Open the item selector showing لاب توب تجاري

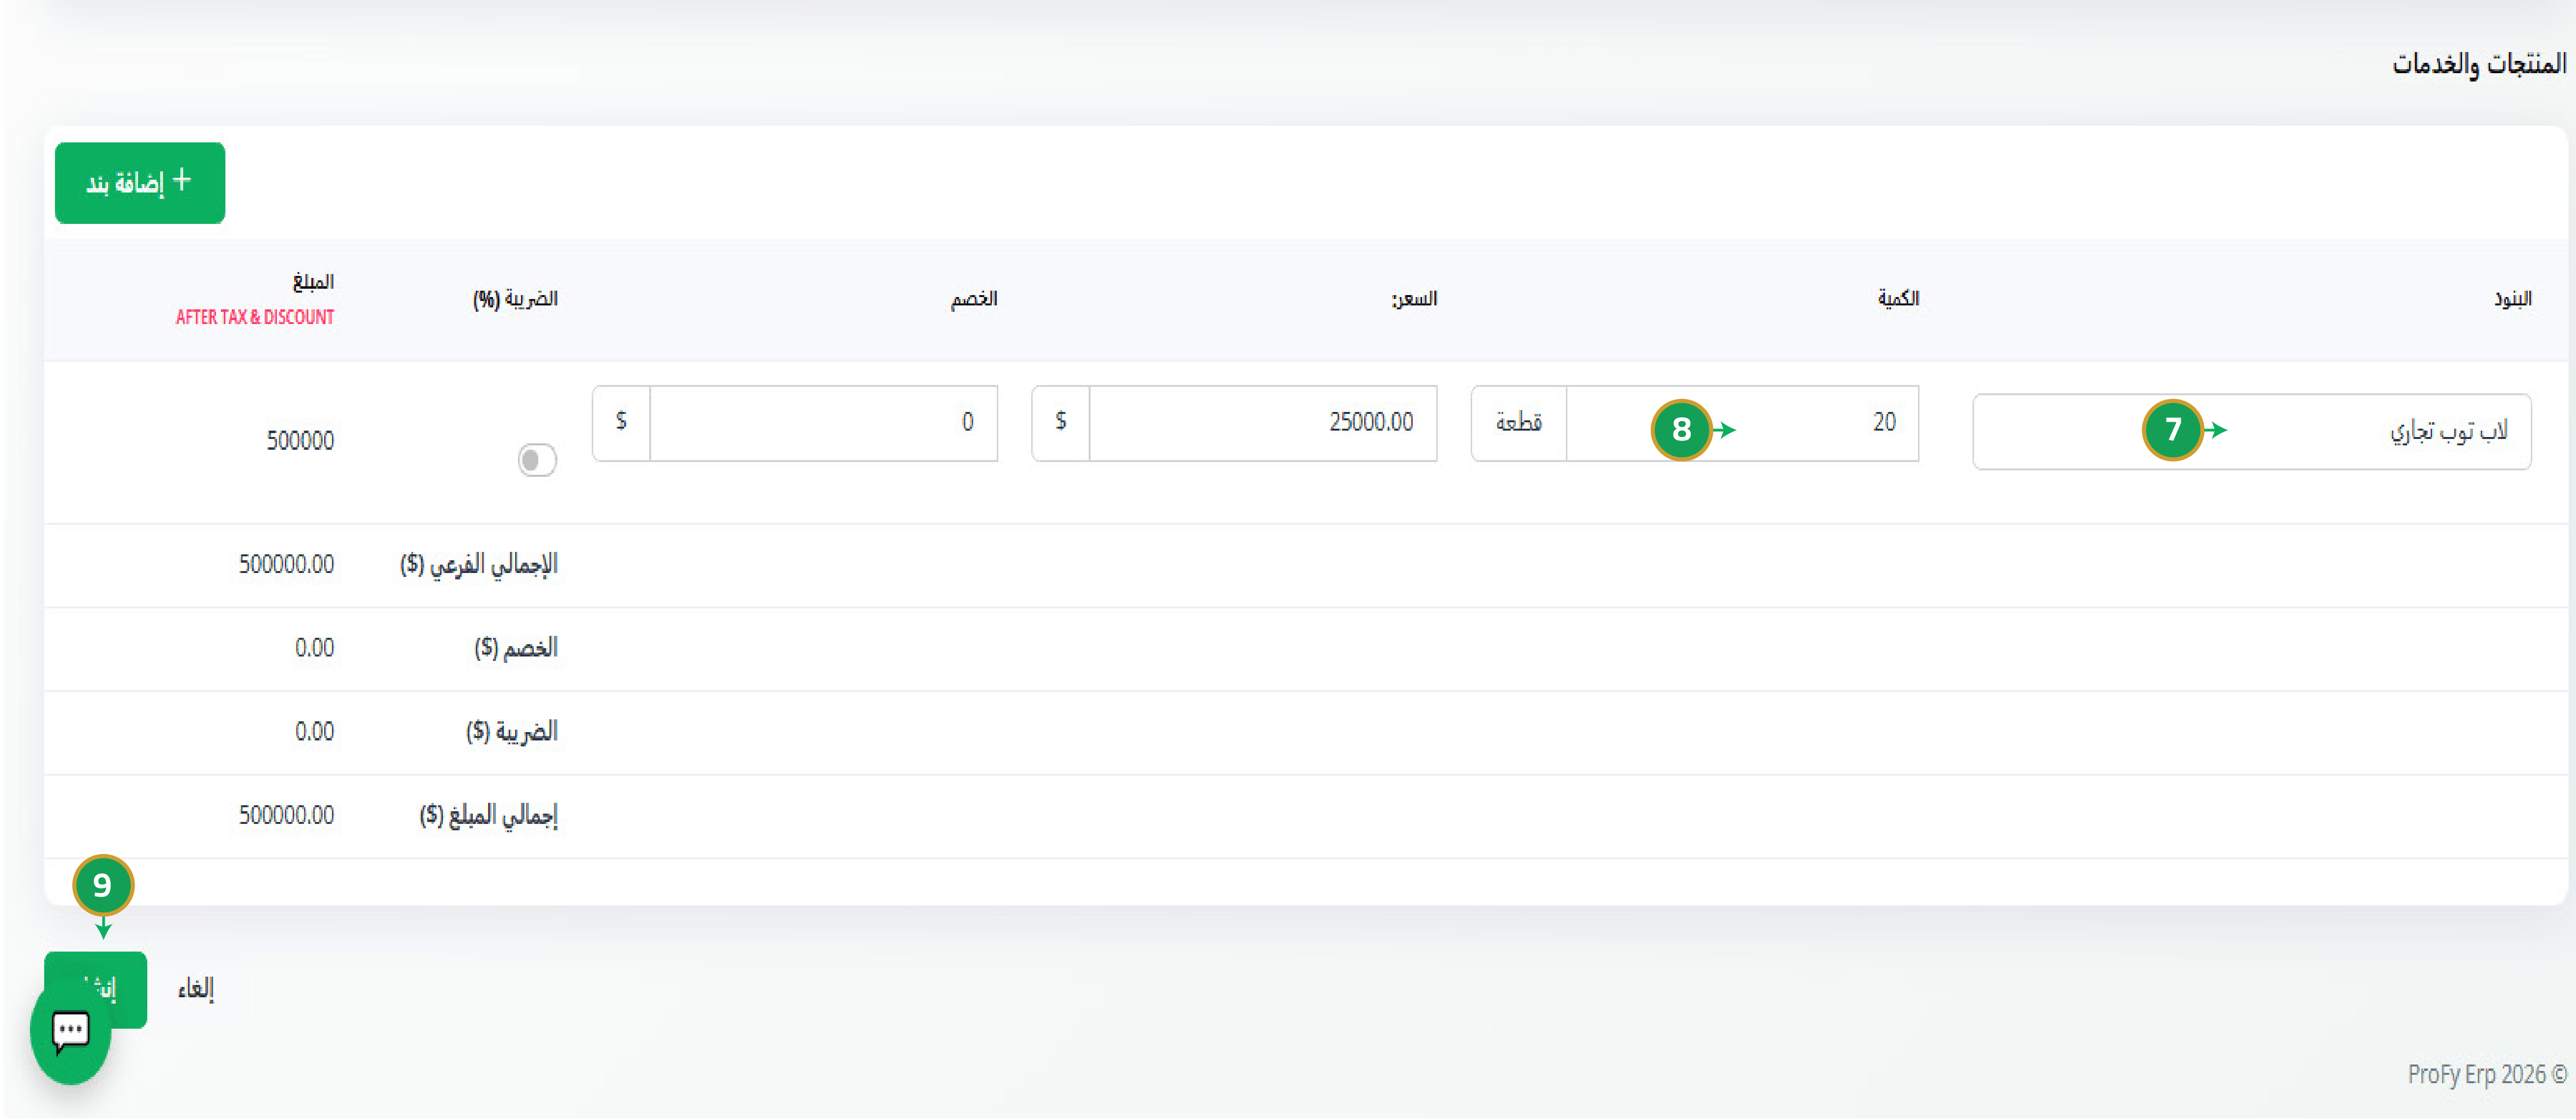(x=2251, y=431)
